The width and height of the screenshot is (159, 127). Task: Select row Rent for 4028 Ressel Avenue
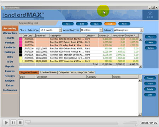point(79,52)
